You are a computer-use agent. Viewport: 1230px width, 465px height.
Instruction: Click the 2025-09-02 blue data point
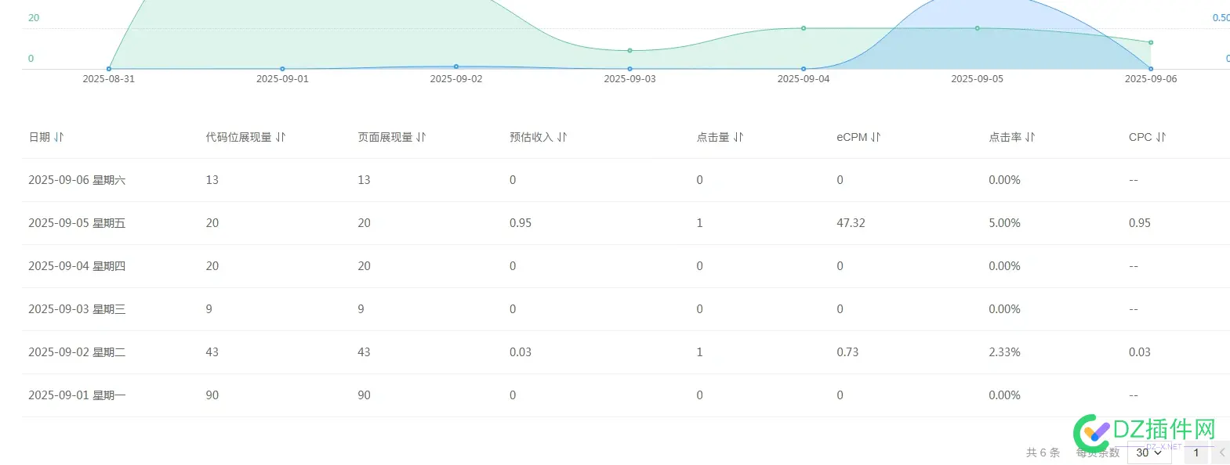click(x=456, y=67)
